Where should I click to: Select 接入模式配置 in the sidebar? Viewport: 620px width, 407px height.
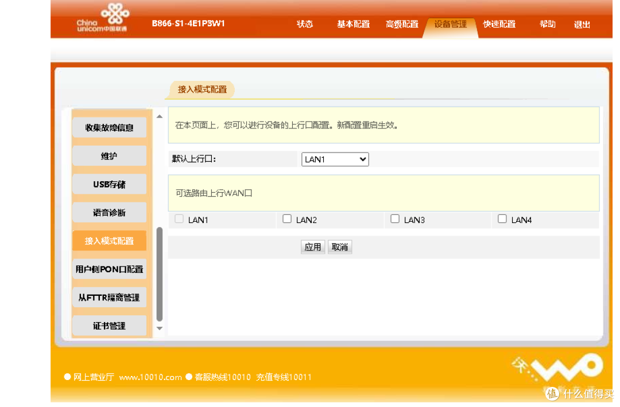109,241
